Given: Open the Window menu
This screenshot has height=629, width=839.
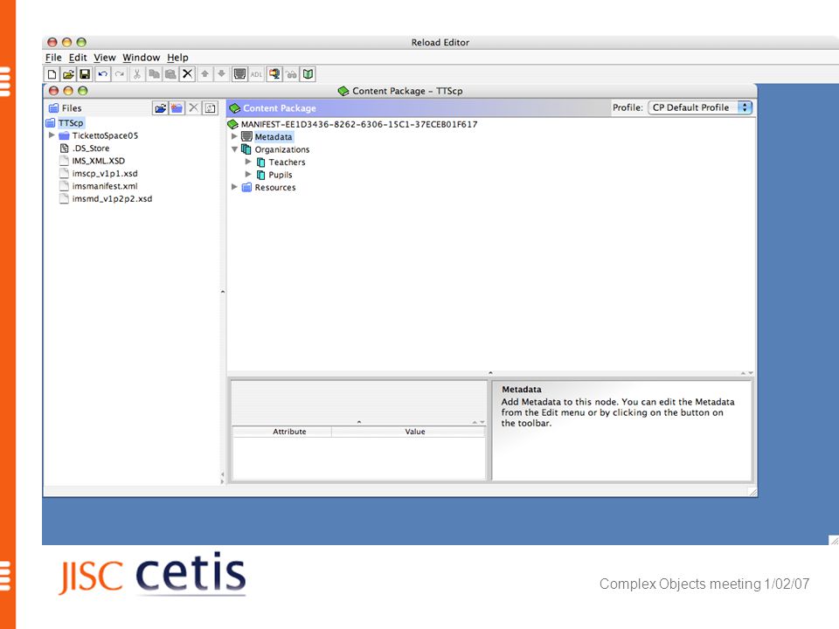Looking at the screenshot, I should [x=142, y=58].
